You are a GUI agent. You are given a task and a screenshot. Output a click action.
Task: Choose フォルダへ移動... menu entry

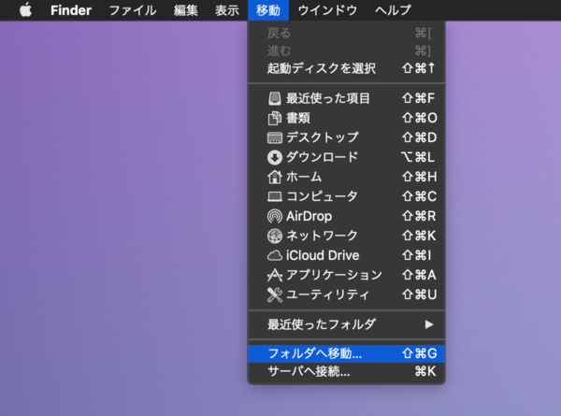click(x=346, y=353)
